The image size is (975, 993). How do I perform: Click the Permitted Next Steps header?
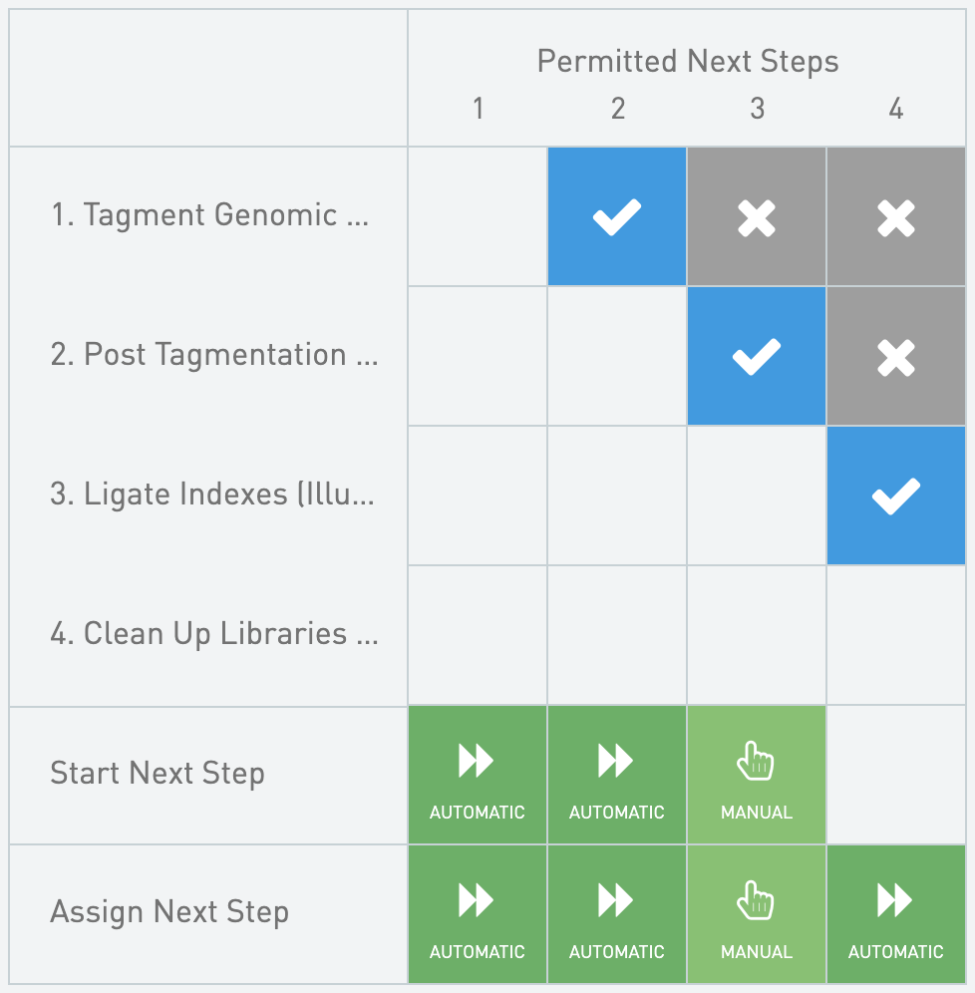click(x=688, y=62)
